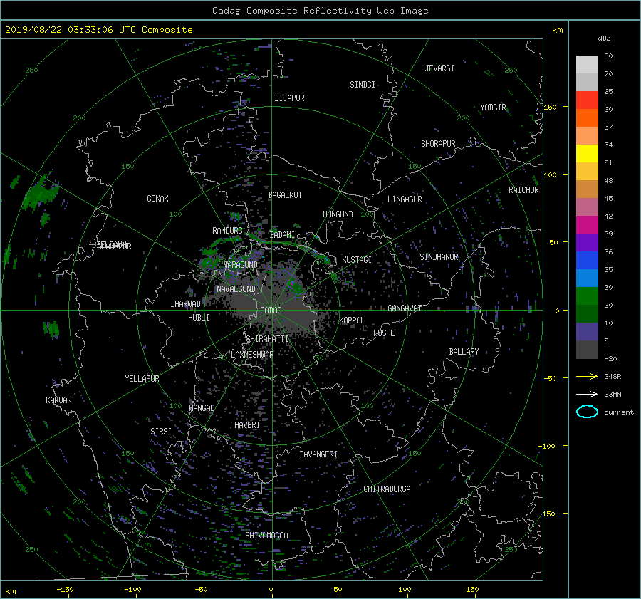Click the RAICHUR city label
Screen dimensions: 641x599
pyautogui.click(x=523, y=190)
